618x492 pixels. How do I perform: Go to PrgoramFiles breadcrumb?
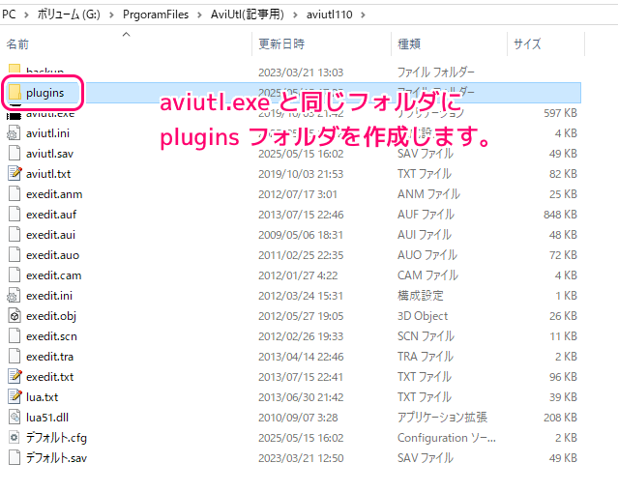pos(156,14)
